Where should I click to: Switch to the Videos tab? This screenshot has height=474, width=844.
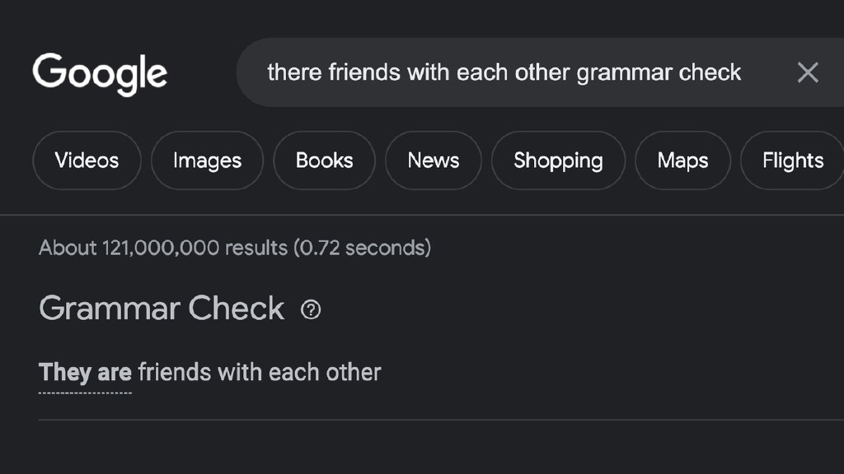pyautogui.click(x=87, y=160)
